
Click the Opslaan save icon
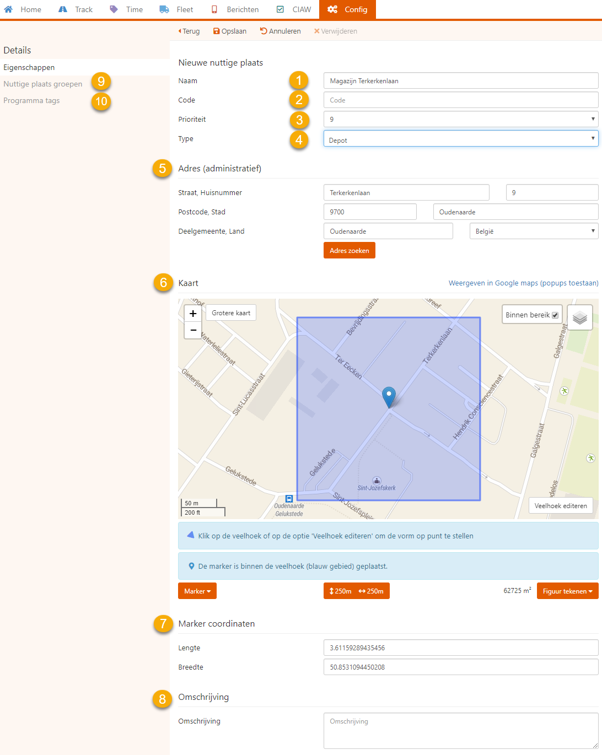(x=216, y=31)
